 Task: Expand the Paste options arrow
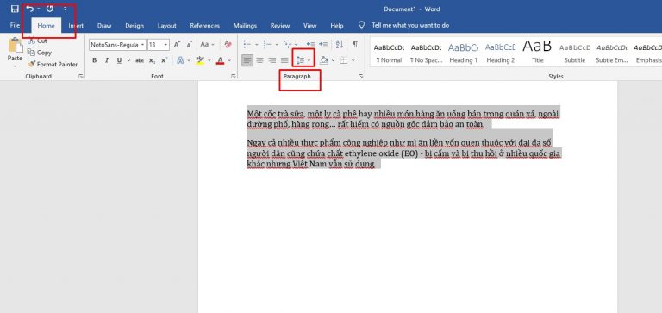coord(16,66)
